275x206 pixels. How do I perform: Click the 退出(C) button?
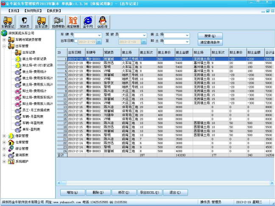tap(175, 192)
